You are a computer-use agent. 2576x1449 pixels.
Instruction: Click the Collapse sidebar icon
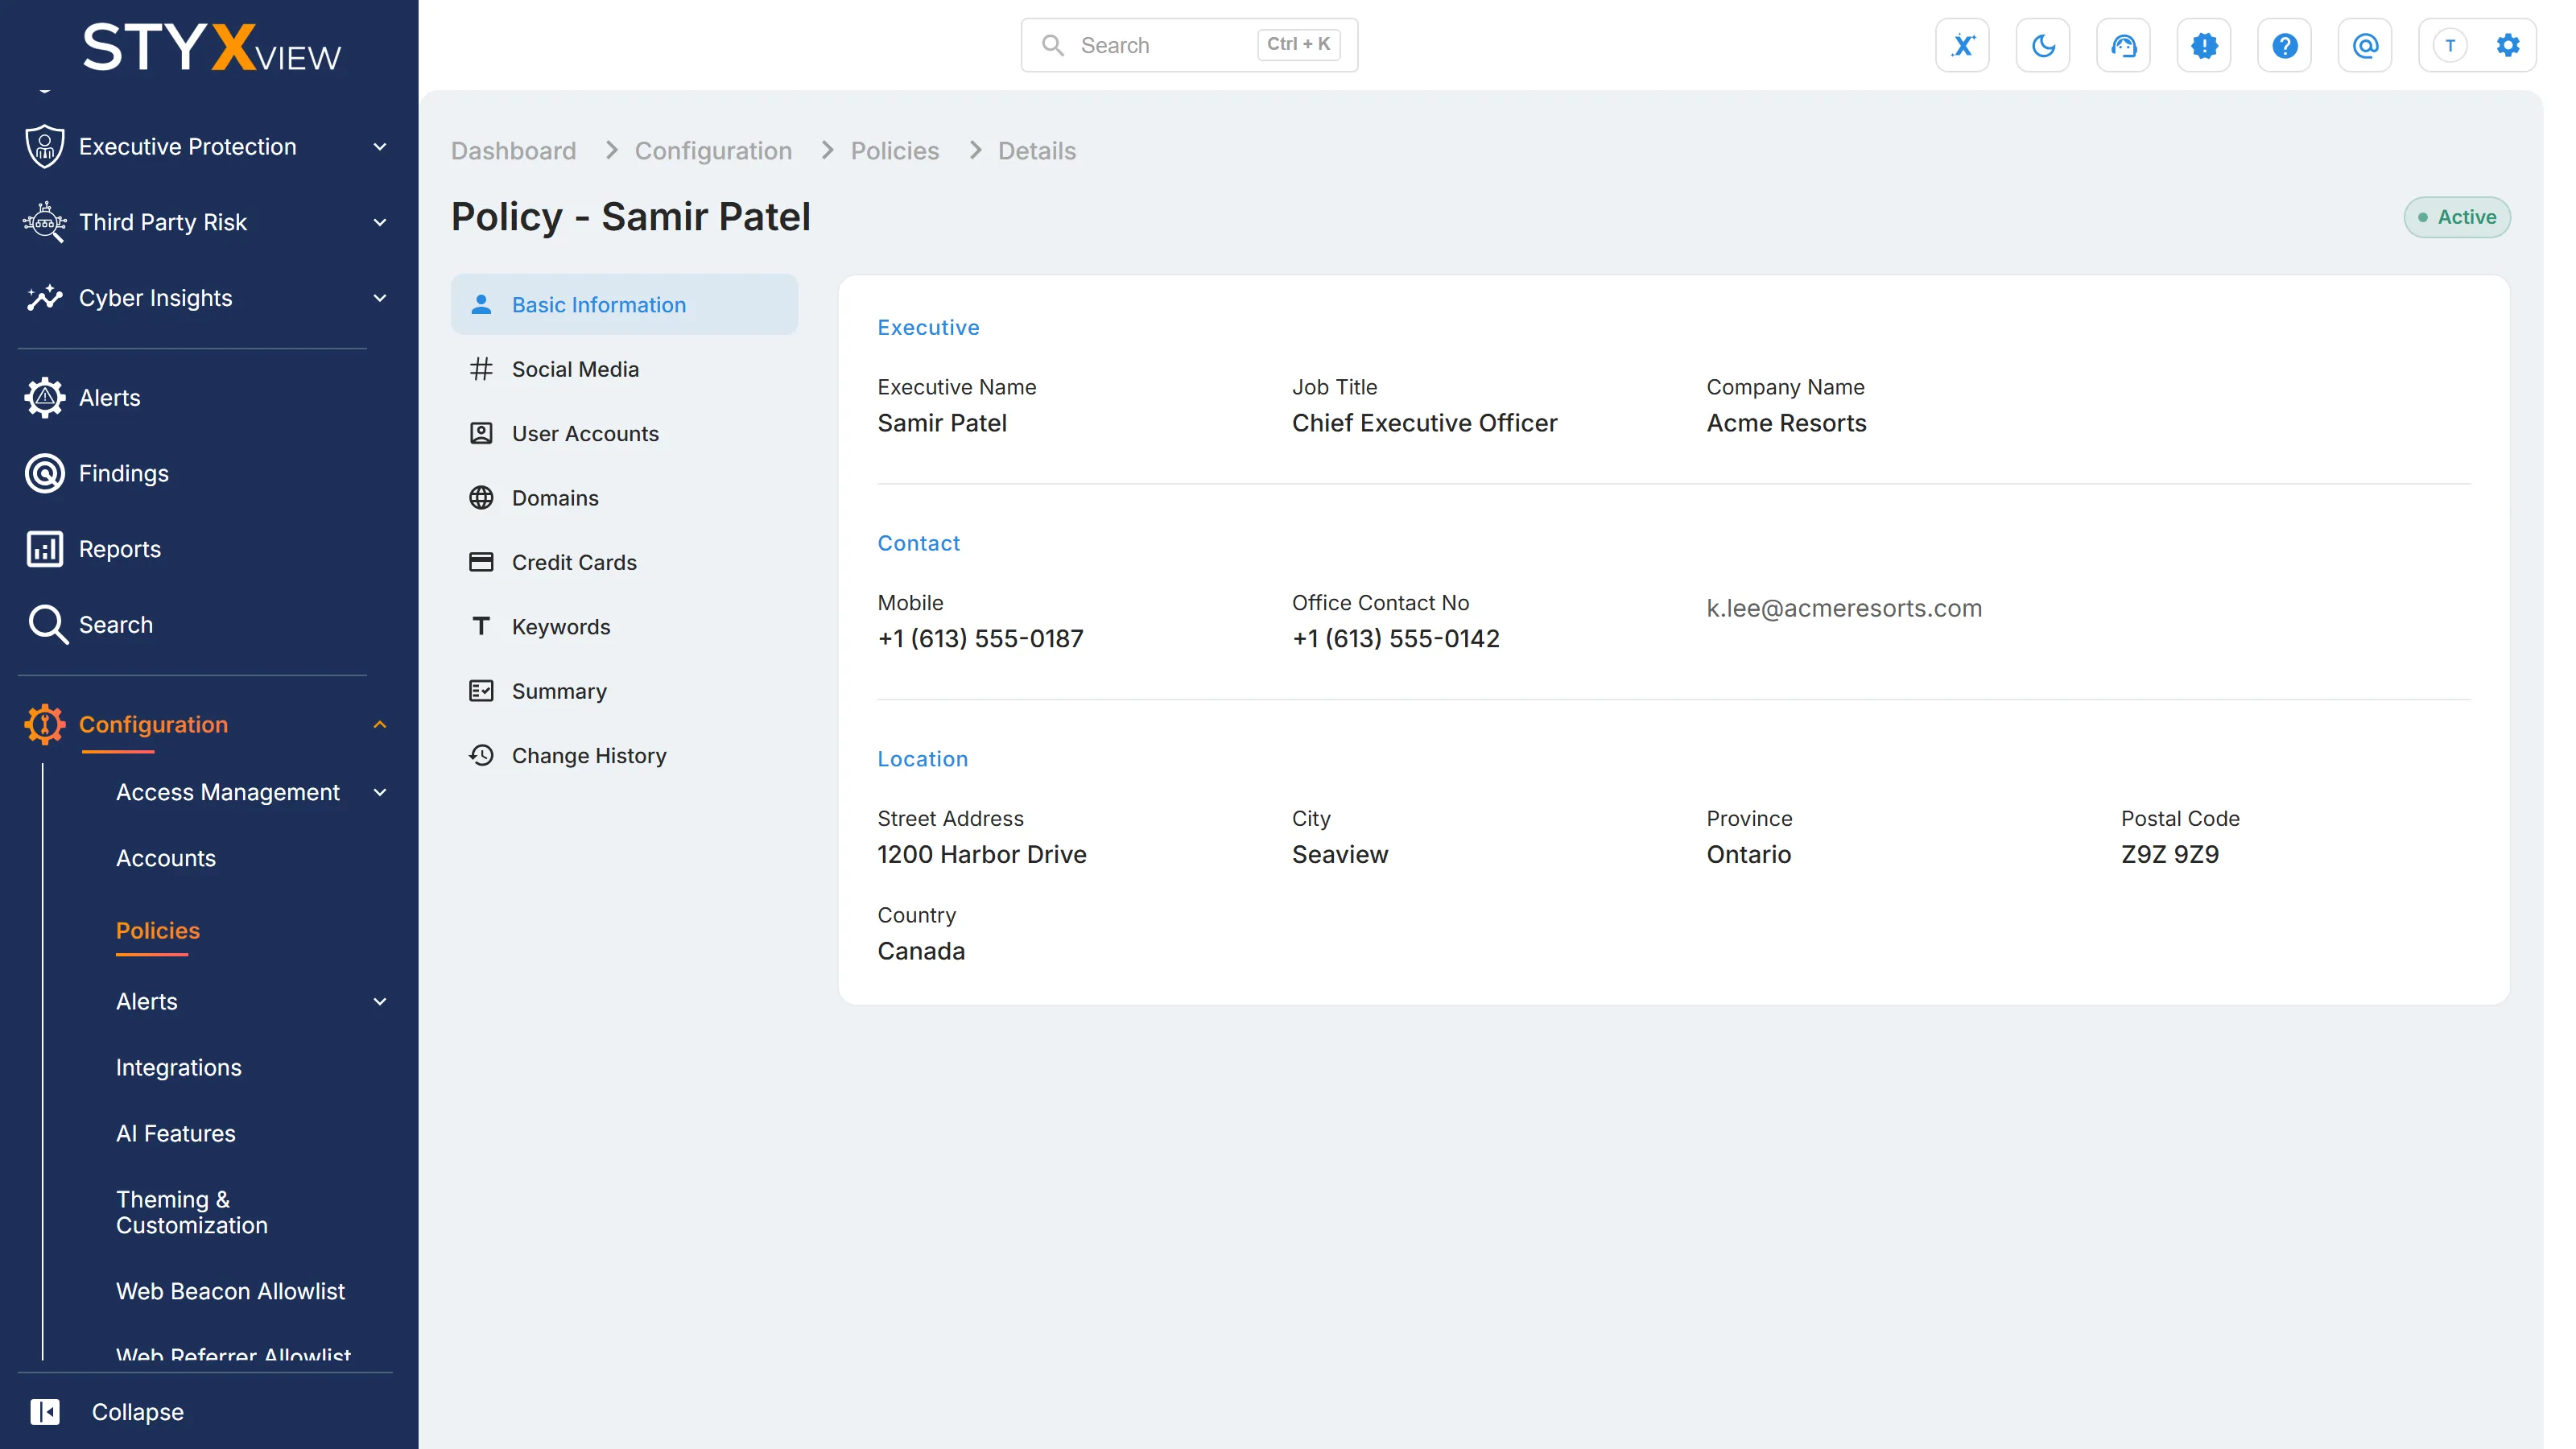pyautogui.click(x=45, y=1412)
